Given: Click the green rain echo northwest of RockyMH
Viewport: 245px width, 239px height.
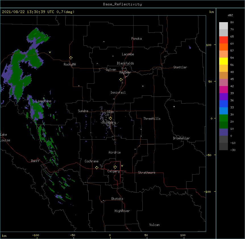Looking at the screenshot, I should (38, 37).
